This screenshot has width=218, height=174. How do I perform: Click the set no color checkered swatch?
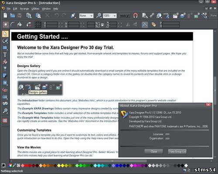[x=18, y=165]
